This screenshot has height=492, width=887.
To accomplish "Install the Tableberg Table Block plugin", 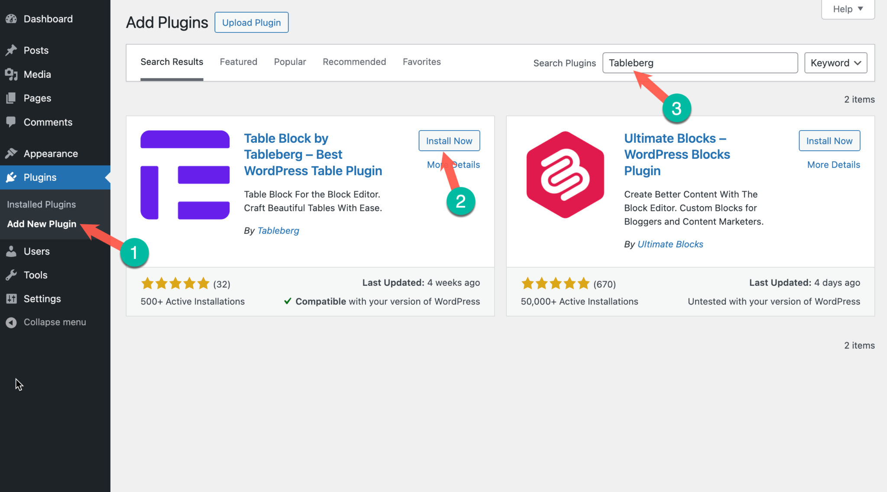I will click(x=449, y=141).
